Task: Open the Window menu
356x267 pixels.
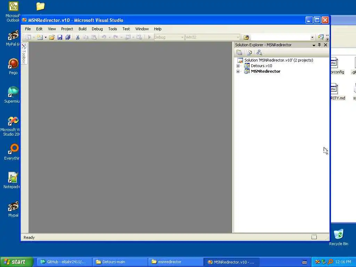Action: tap(142, 29)
